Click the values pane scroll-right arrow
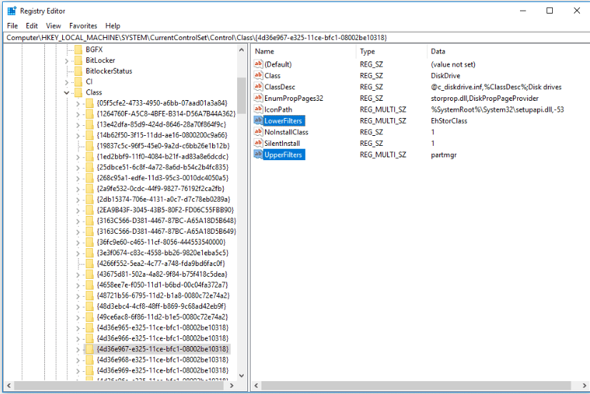Screen dimensions: 590x394 (584, 385)
